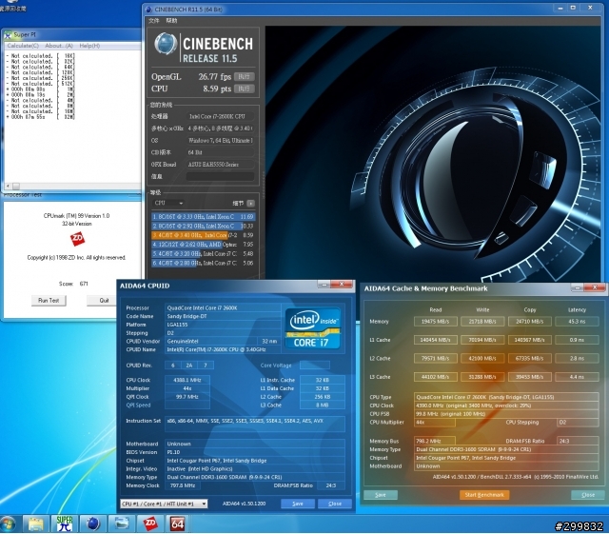Screen dimensions: 609x534
Task: Open ZD CPUmark taskbar icon
Action: (149, 524)
